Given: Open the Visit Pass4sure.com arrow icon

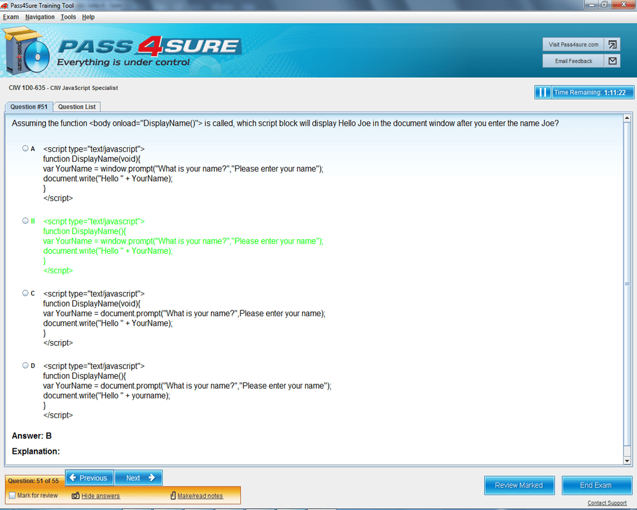Looking at the screenshot, I should (x=612, y=45).
